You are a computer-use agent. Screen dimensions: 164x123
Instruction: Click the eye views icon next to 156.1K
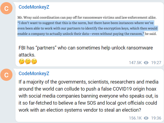pyautogui.click(x=146, y=118)
